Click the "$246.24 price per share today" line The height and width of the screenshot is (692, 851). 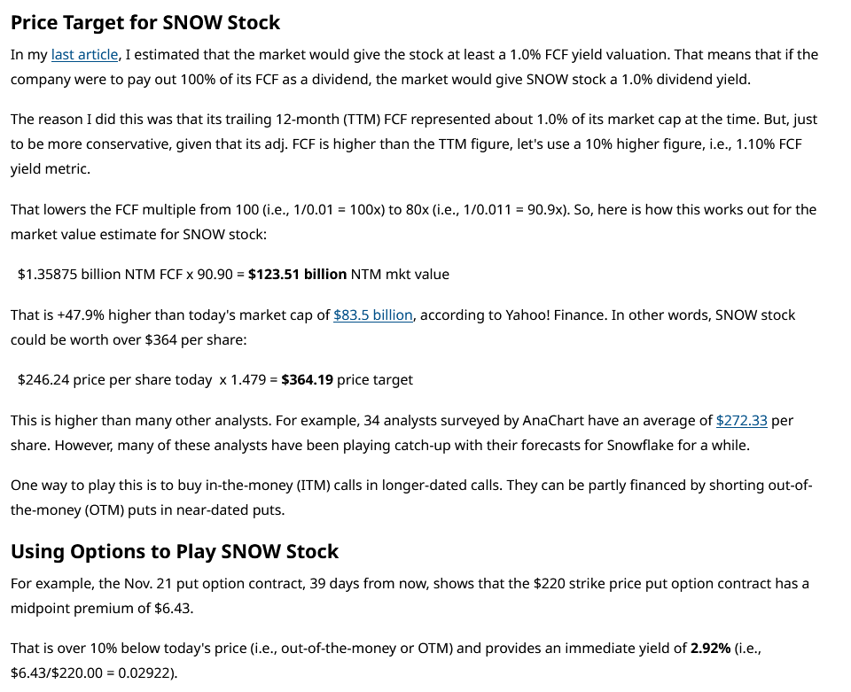tap(115, 380)
